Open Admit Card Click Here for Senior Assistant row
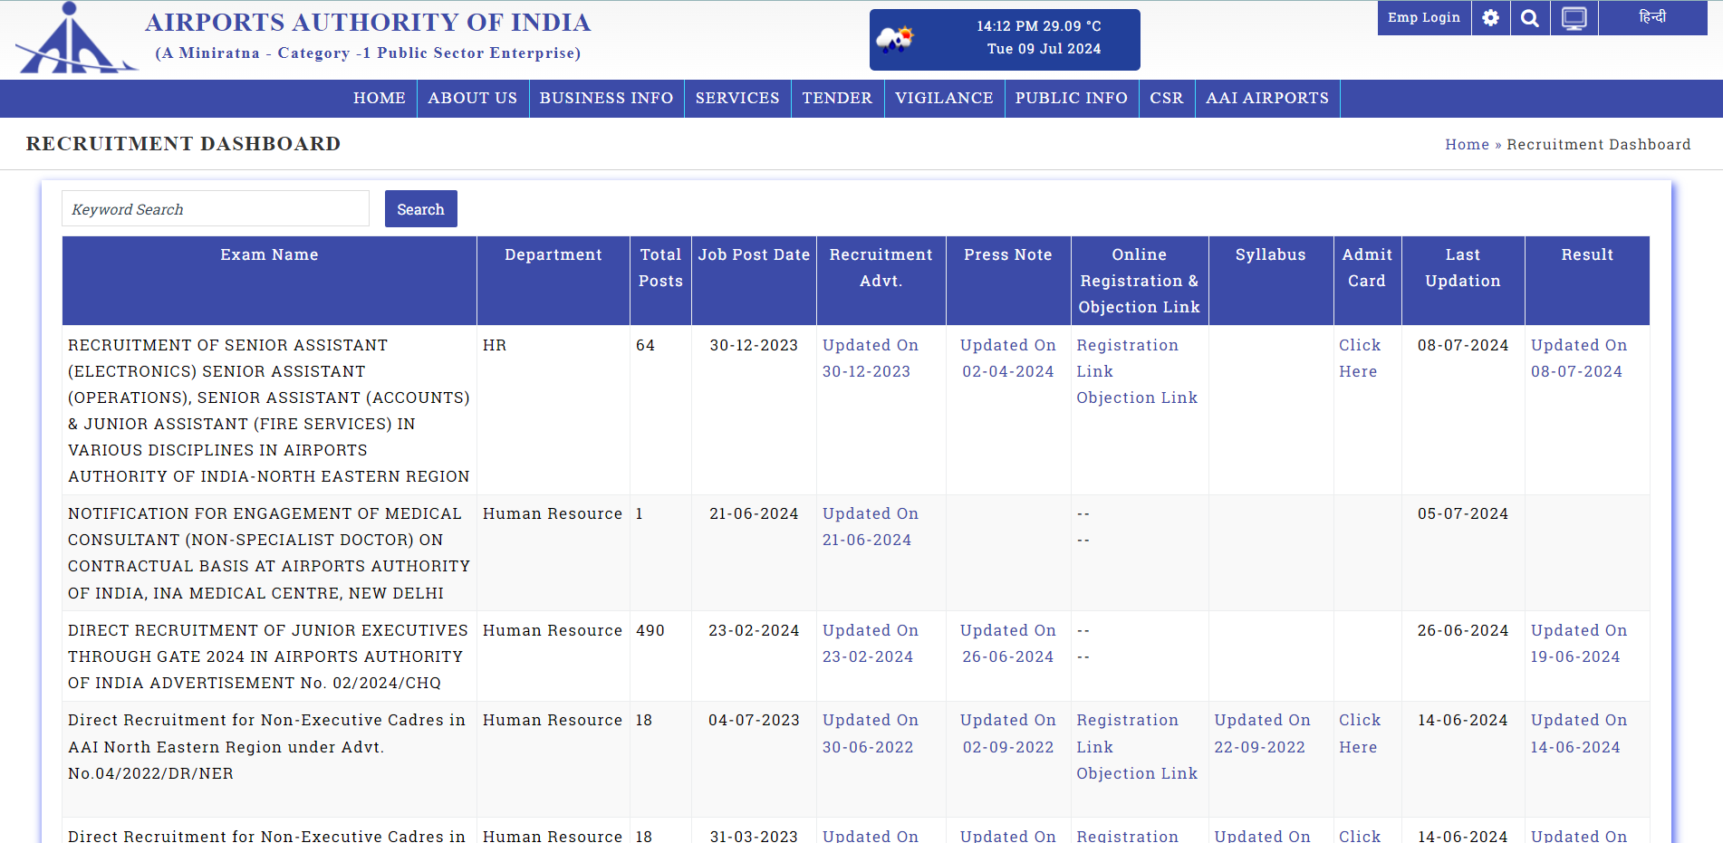Image resolution: width=1723 pixels, height=843 pixels. click(1360, 359)
